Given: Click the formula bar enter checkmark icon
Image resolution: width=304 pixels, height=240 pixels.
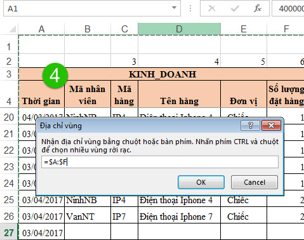Looking at the screenshot, I should coord(235,8).
